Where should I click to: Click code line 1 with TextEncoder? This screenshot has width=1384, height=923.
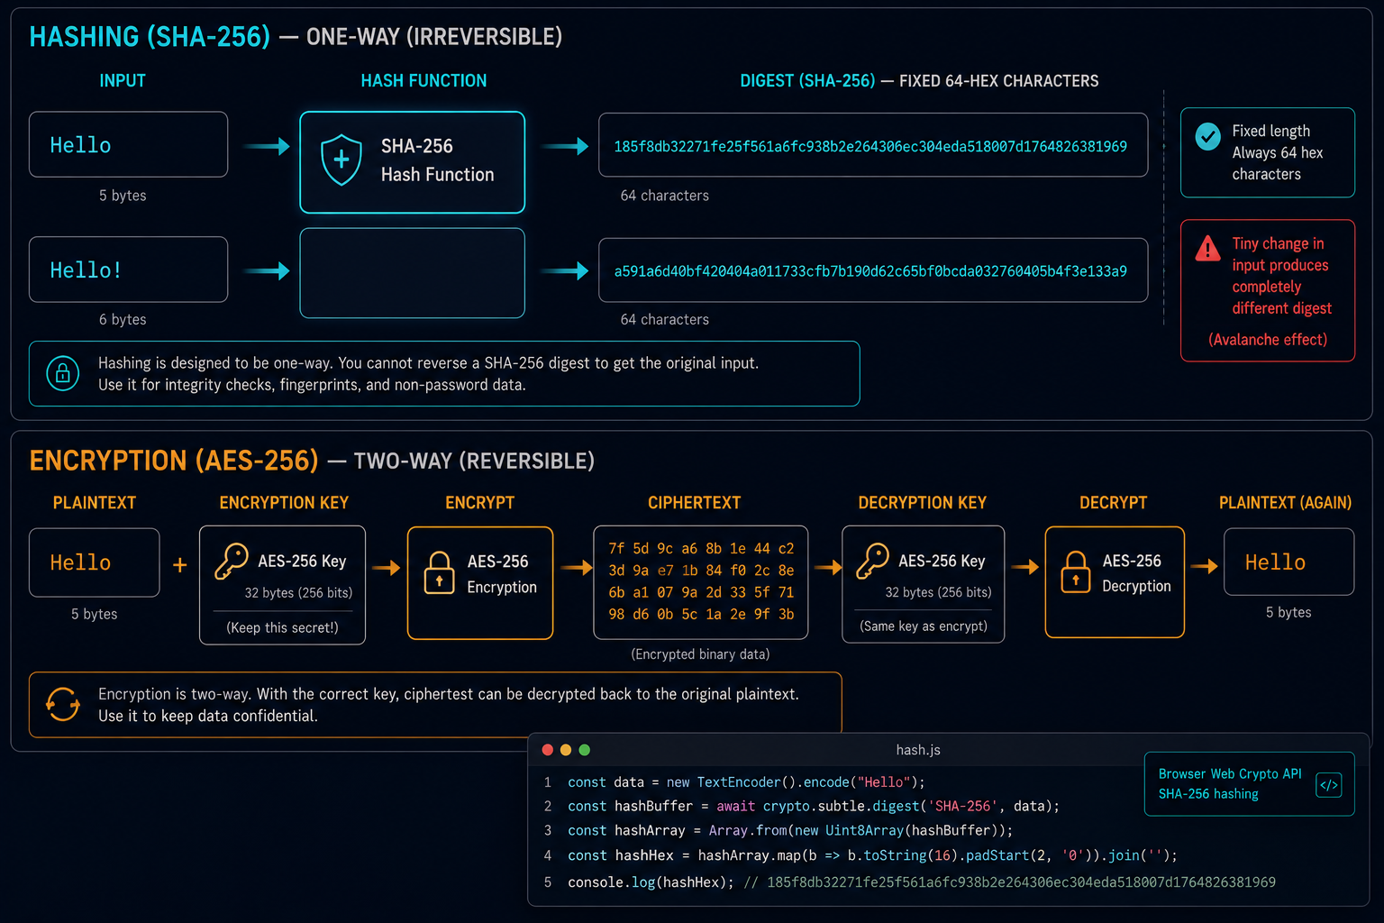(746, 782)
